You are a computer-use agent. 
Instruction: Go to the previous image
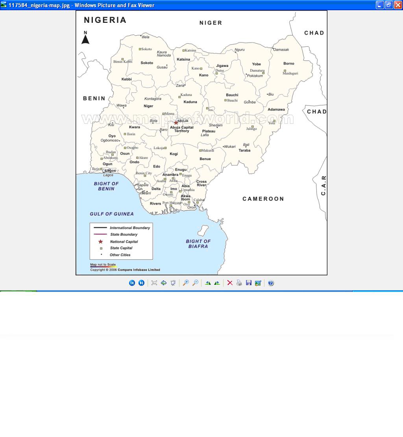coord(132,283)
